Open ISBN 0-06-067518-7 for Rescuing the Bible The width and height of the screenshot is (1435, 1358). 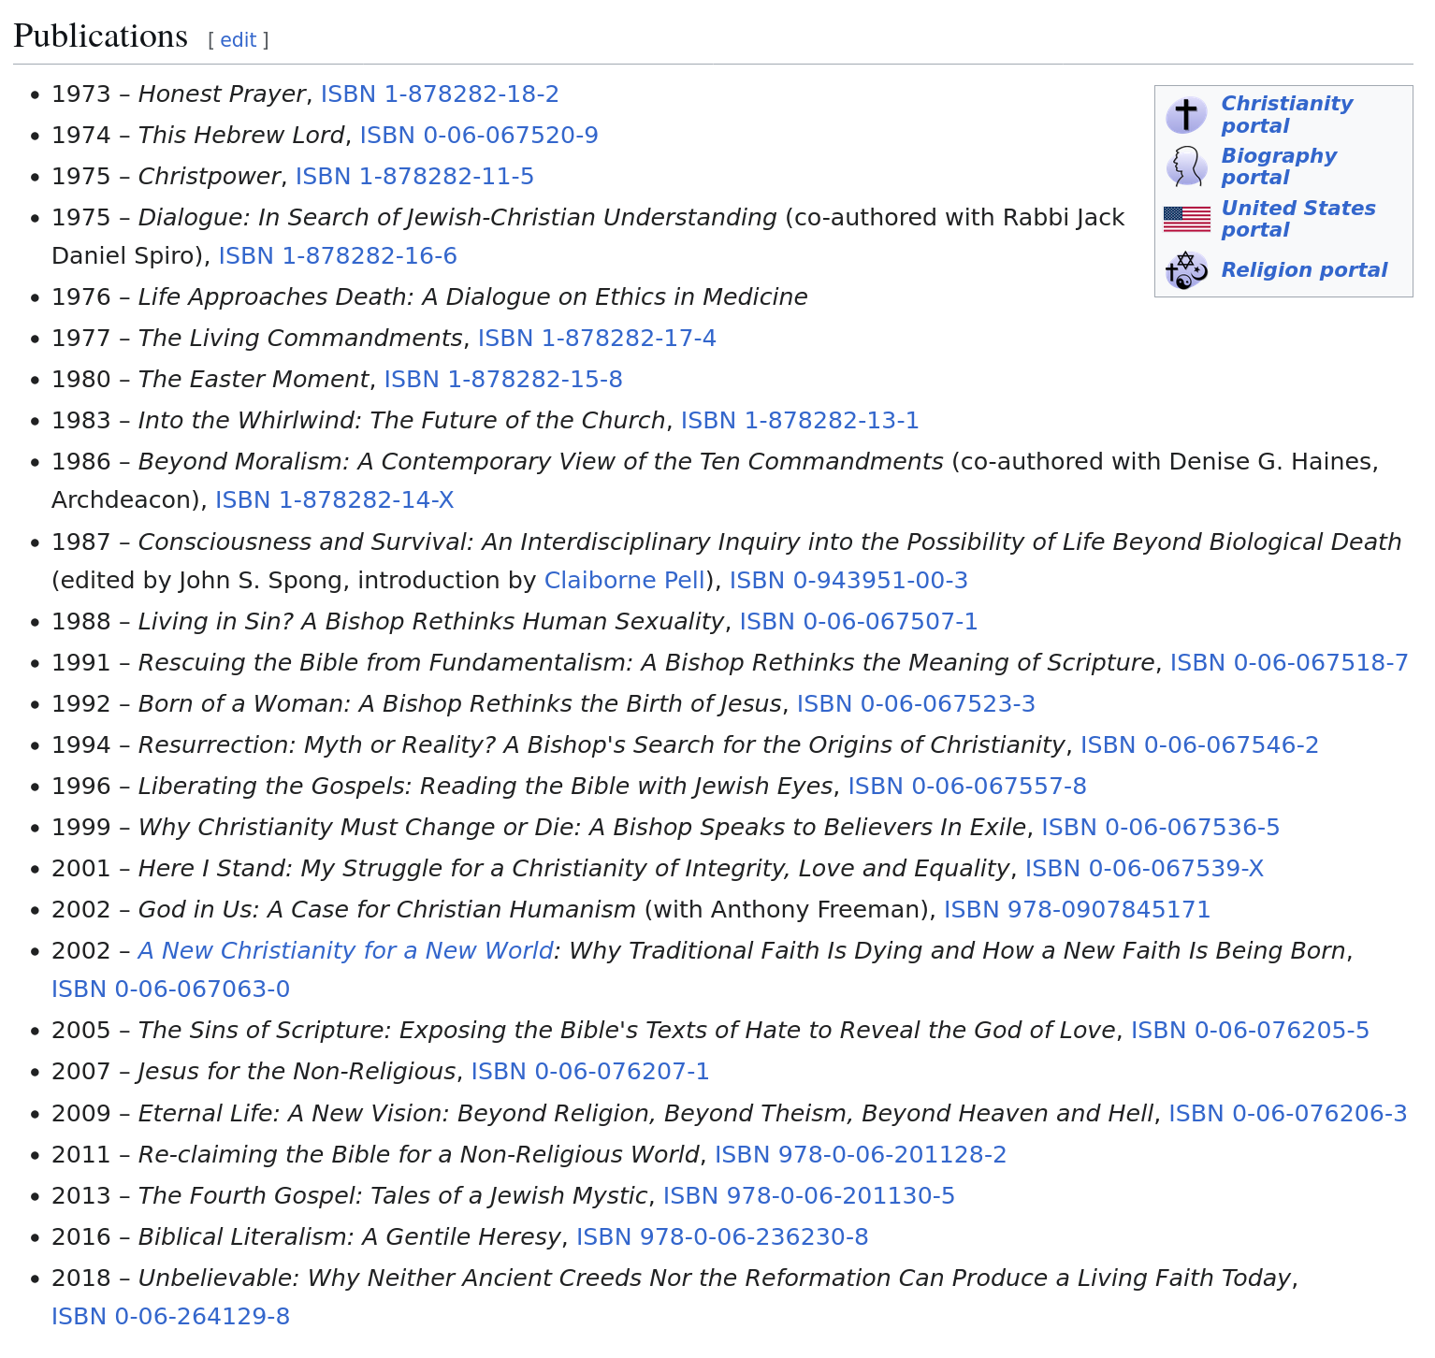pos(1289,663)
